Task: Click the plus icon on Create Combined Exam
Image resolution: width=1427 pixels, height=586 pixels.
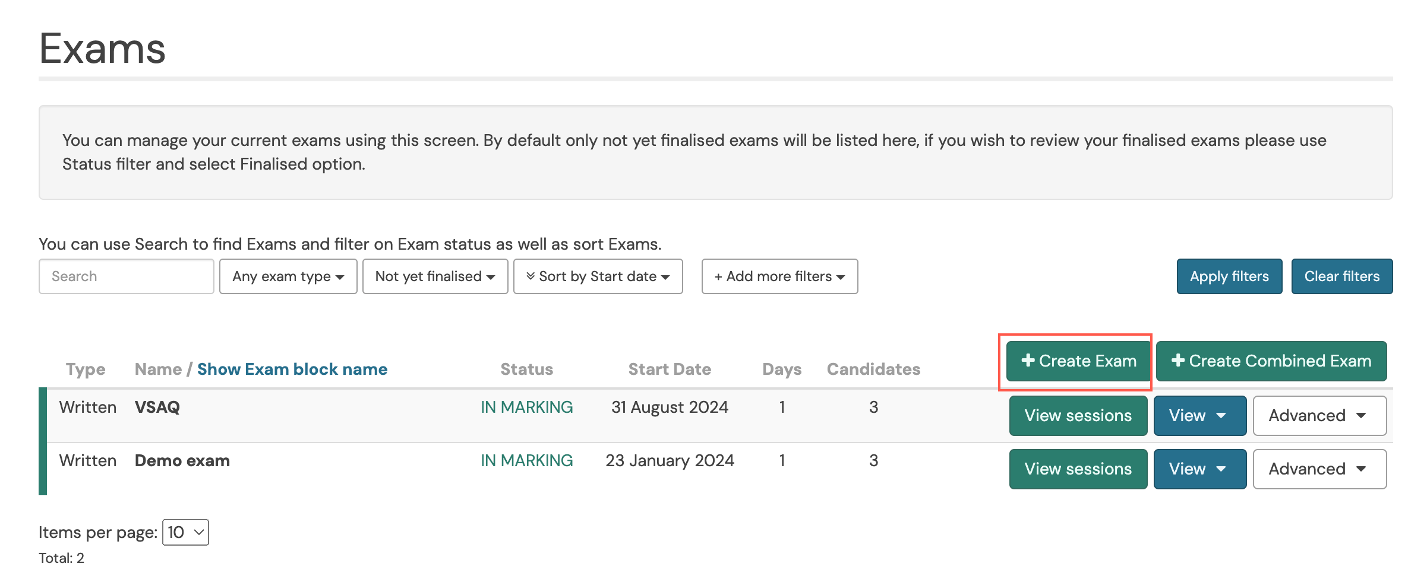Action: (1179, 360)
